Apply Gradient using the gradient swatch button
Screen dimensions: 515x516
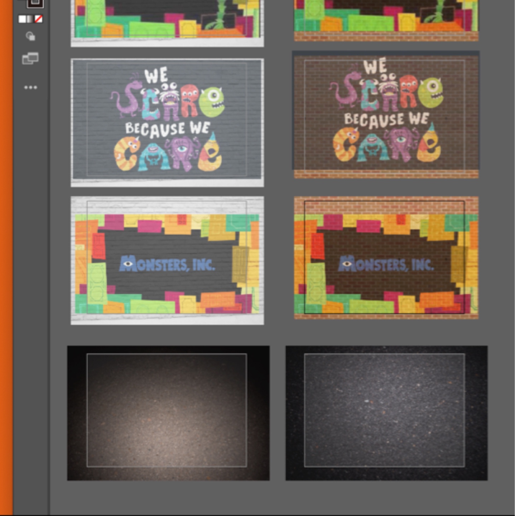[x=30, y=19]
